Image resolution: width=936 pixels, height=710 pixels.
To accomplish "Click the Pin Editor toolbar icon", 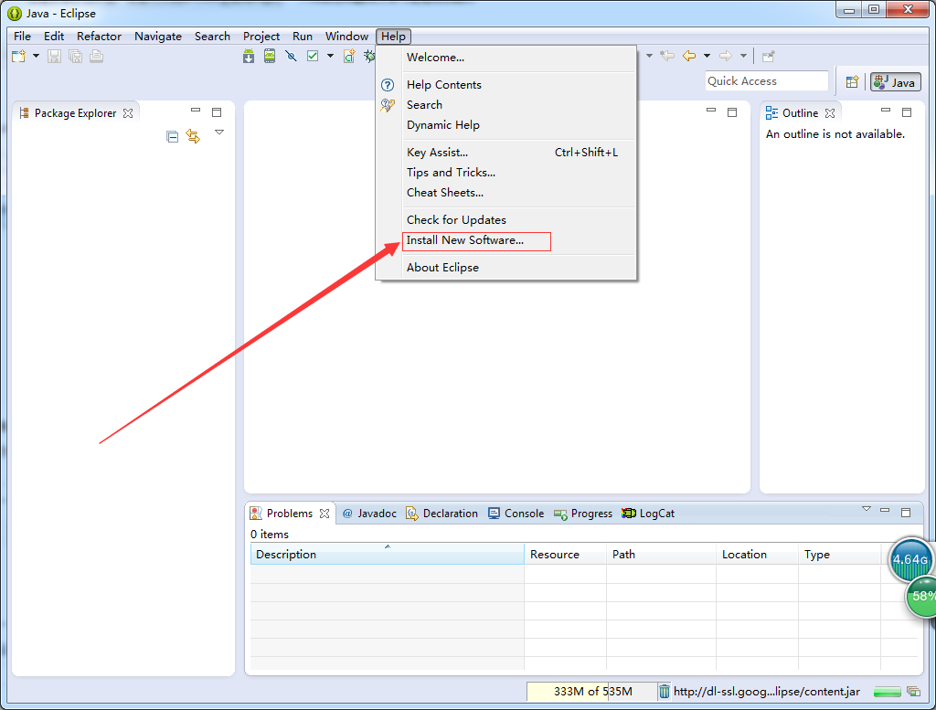I will point(768,56).
